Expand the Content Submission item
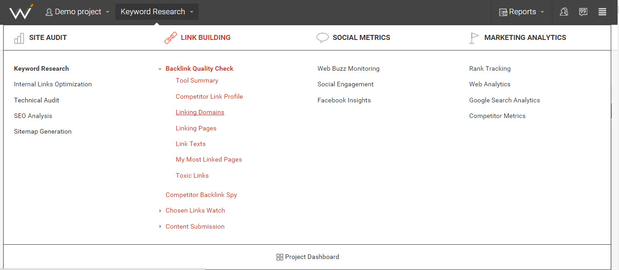This screenshot has width=619, height=270. click(x=160, y=226)
